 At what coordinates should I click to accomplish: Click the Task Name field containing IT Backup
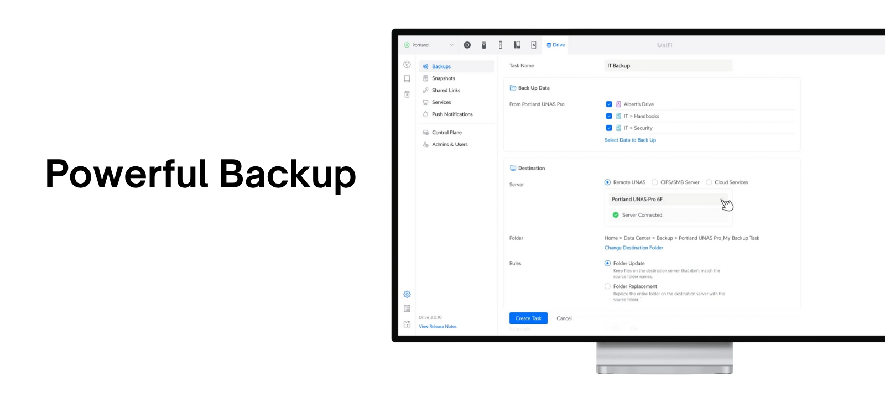(x=668, y=66)
